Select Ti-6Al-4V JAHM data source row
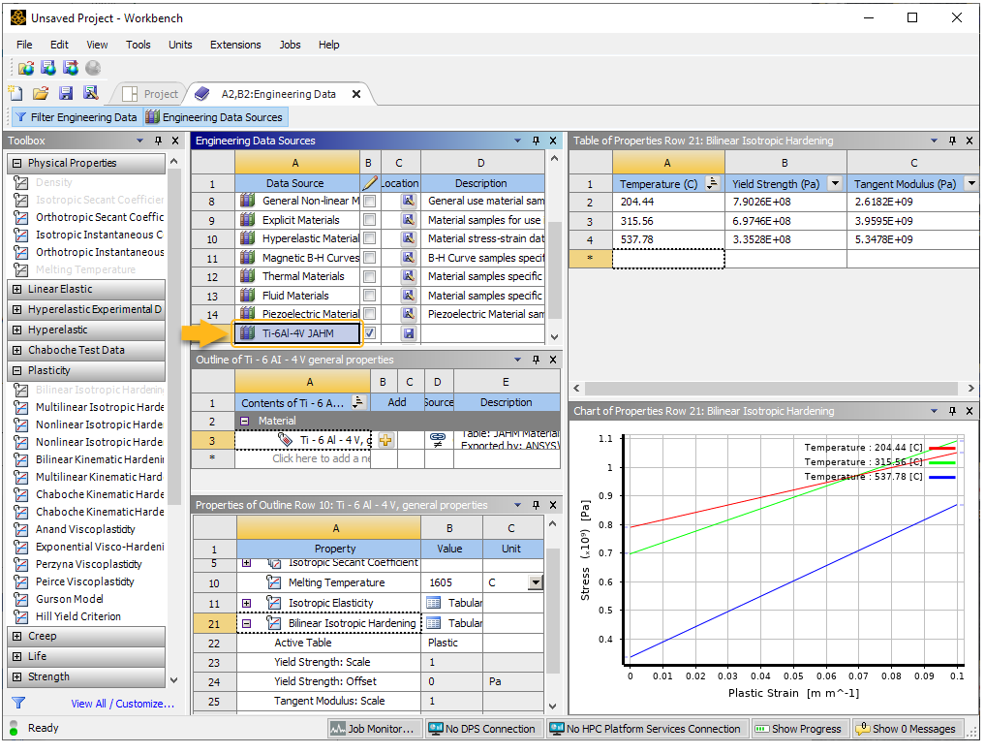 click(297, 333)
